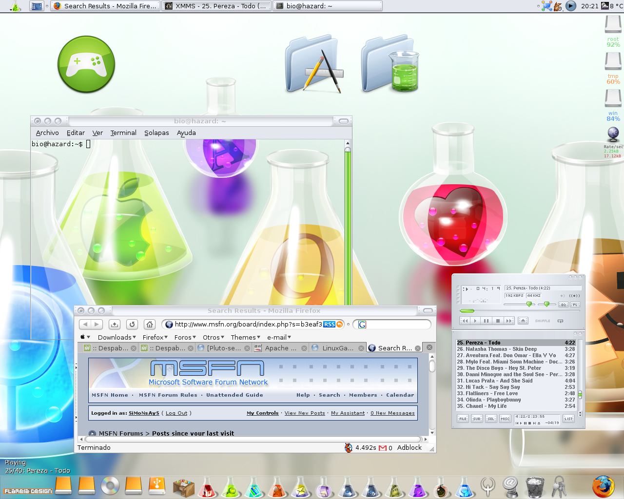The image size is (624, 499).
Task: Open the Editar menu in terminal
Action: click(x=76, y=133)
